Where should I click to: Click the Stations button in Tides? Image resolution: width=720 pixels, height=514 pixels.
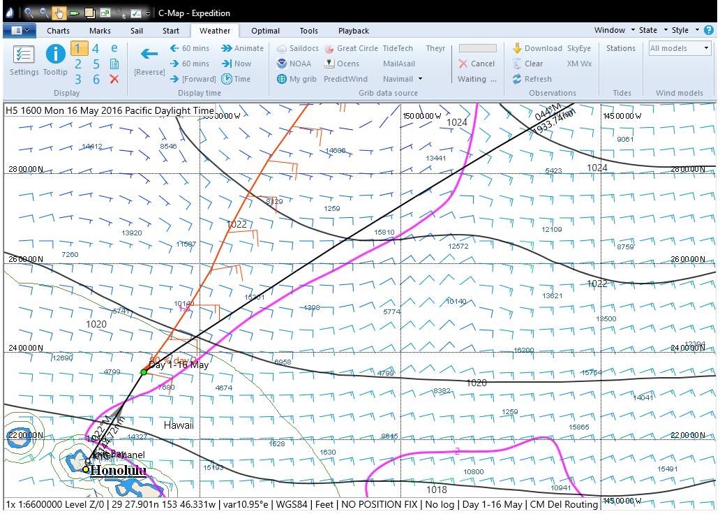point(620,48)
